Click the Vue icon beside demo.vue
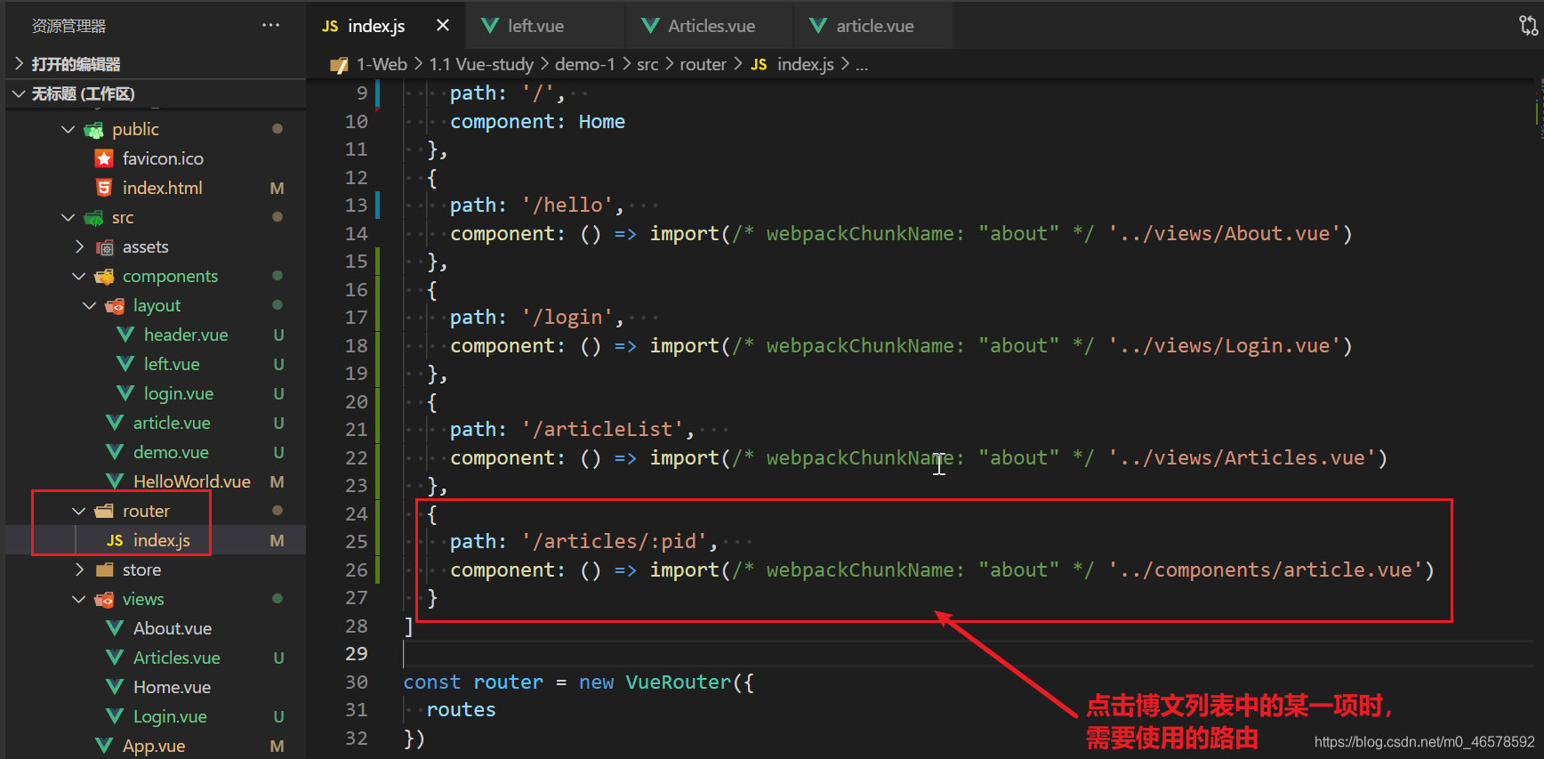The image size is (1544, 759). [115, 453]
